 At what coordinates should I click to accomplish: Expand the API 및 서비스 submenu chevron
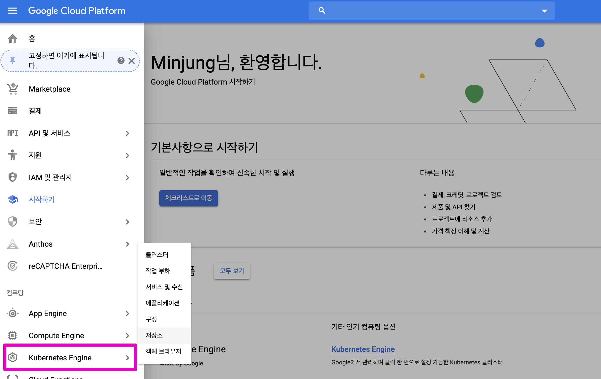tap(128, 133)
